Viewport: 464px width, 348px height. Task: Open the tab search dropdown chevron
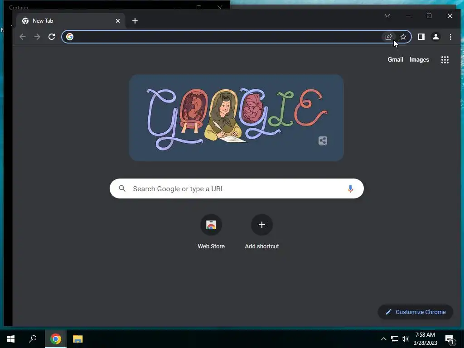pos(387,16)
